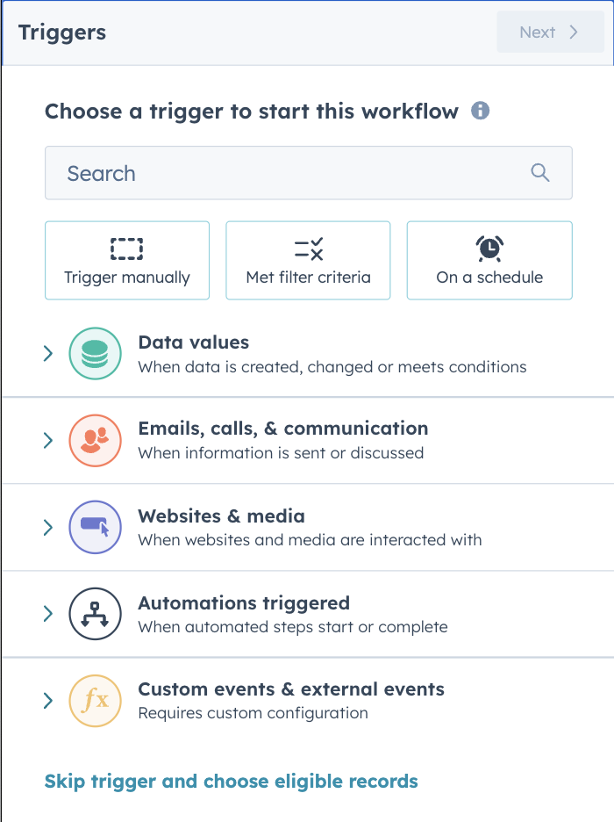Expand the Websites & media section
This screenshot has width=614, height=822.
pyautogui.click(x=48, y=527)
